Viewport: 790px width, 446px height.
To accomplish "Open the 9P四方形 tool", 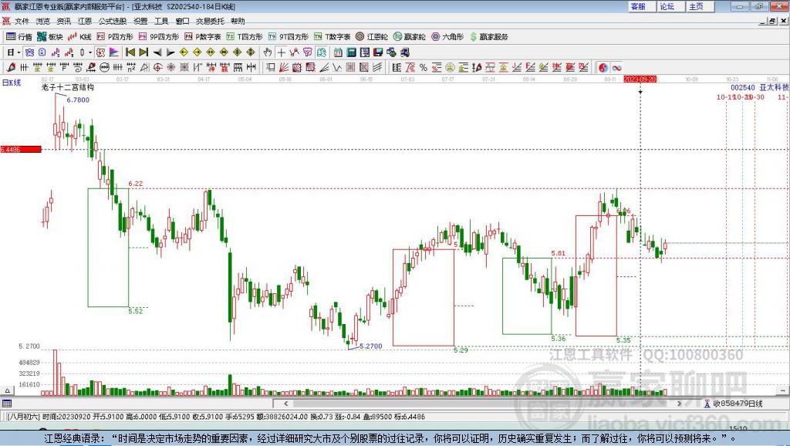I will tap(159, 37).
